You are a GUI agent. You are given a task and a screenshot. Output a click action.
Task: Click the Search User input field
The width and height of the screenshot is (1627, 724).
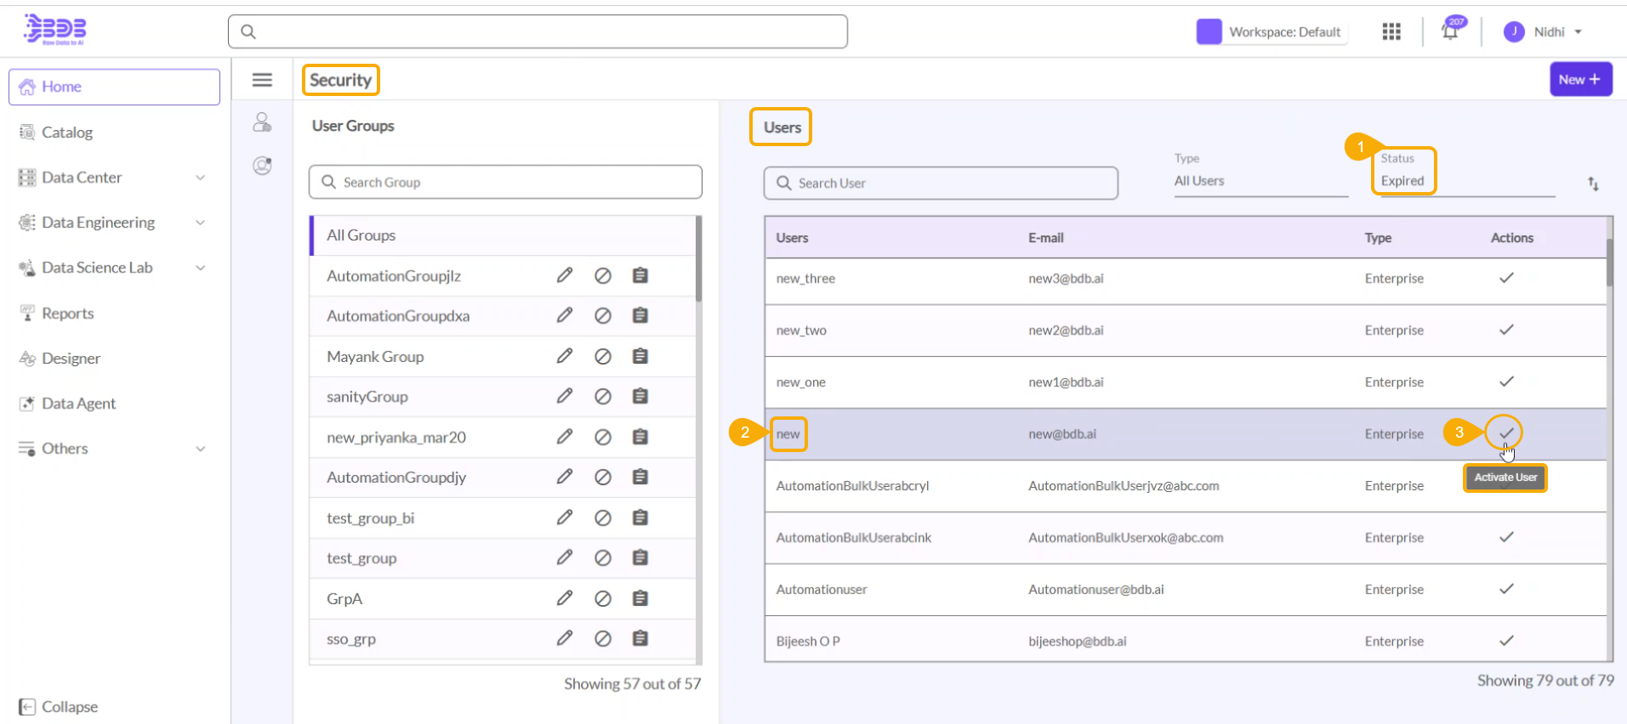[x=940, y=183]
